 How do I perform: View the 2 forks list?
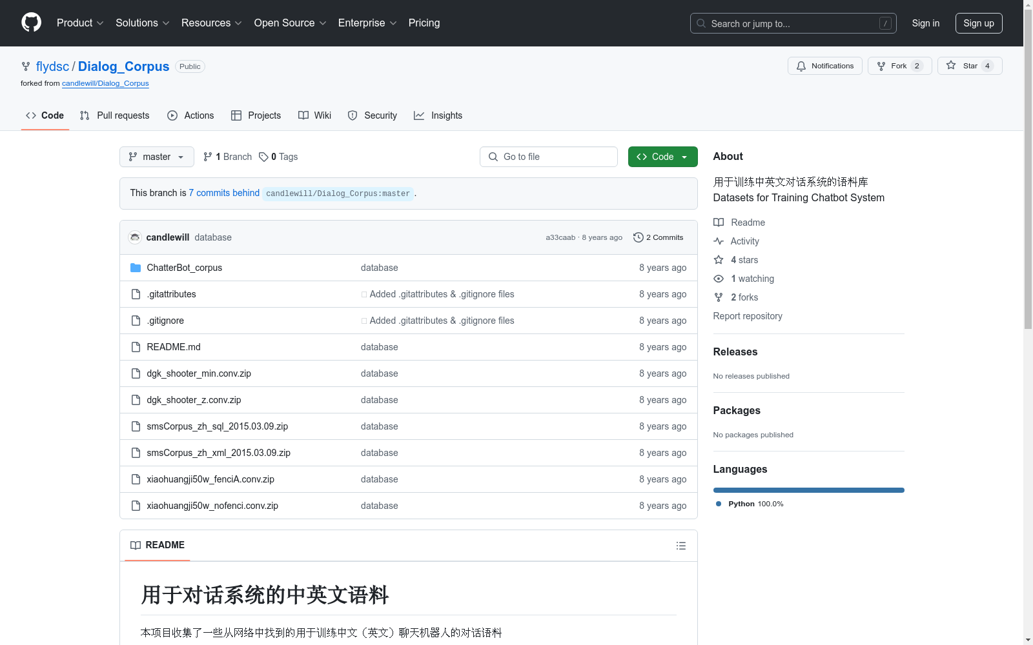736,297
